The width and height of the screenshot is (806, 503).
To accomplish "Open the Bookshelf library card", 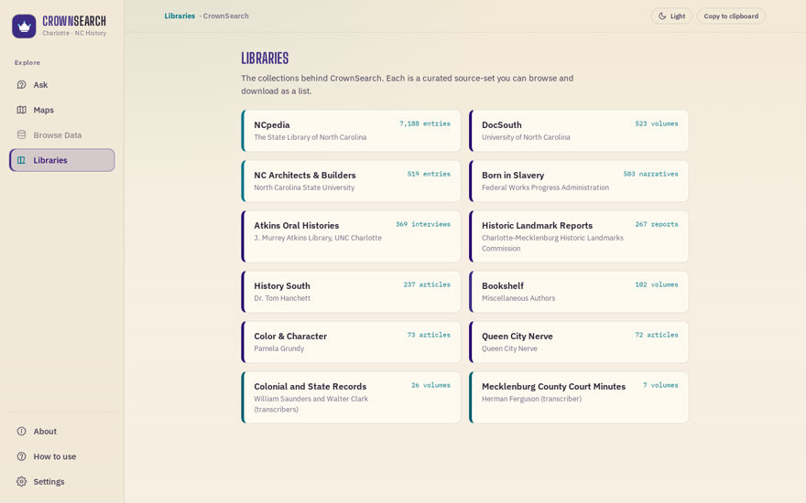I will click(579, 292).
